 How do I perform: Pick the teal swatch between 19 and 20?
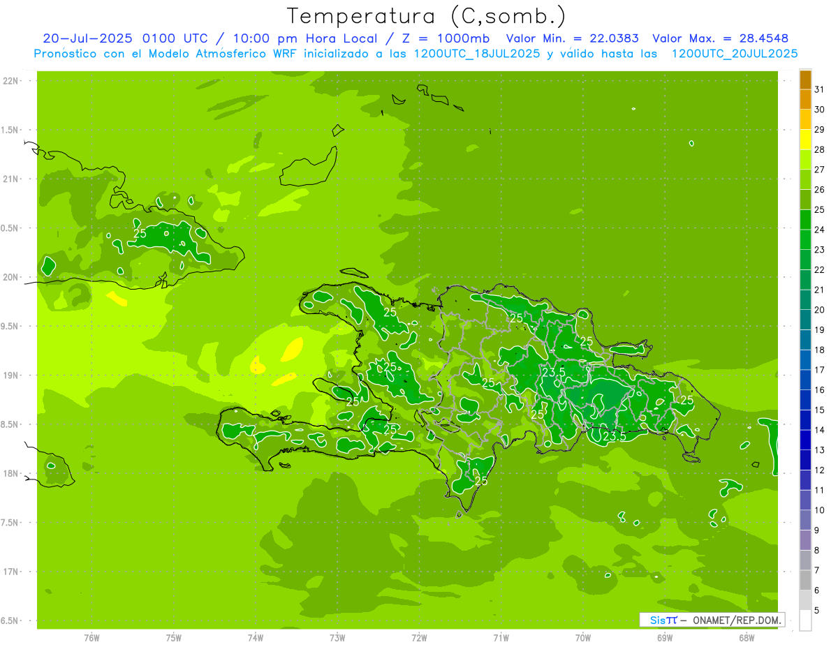click(805, 320)
